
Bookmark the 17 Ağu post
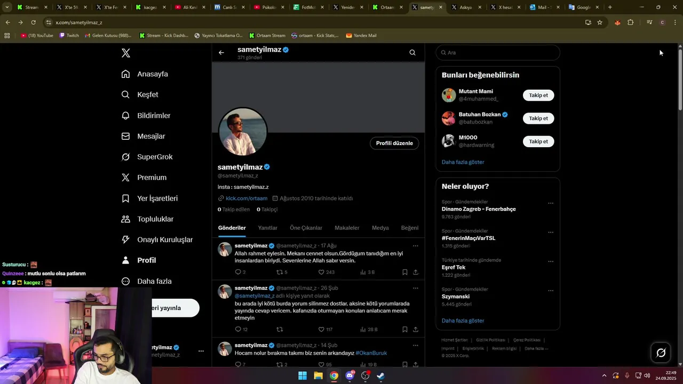click(x=405, y=272)
